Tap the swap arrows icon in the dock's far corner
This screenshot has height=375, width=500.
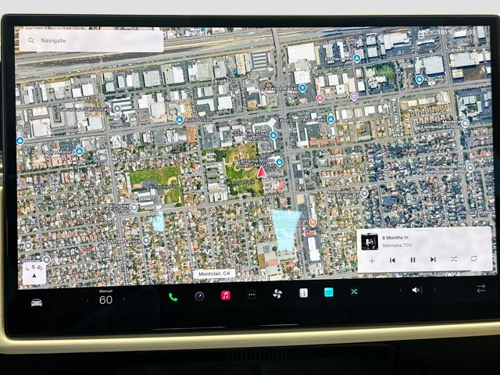coord(481,288)
